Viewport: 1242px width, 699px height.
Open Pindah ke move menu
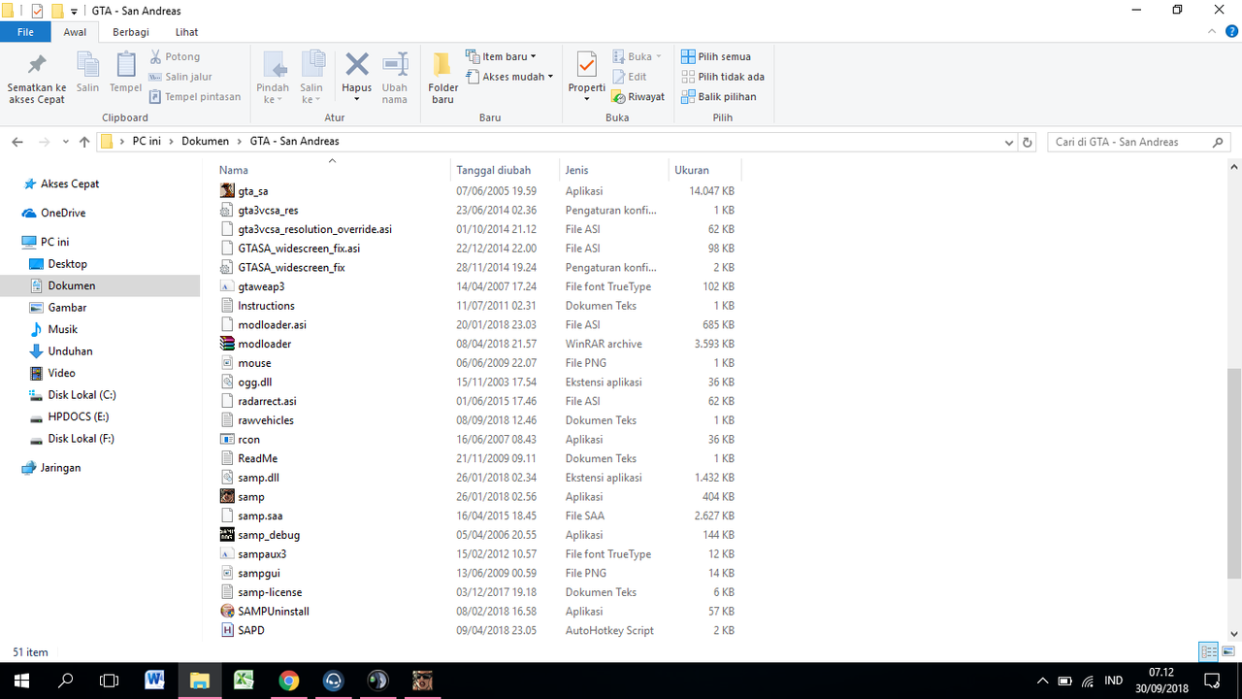click(273, 78)
